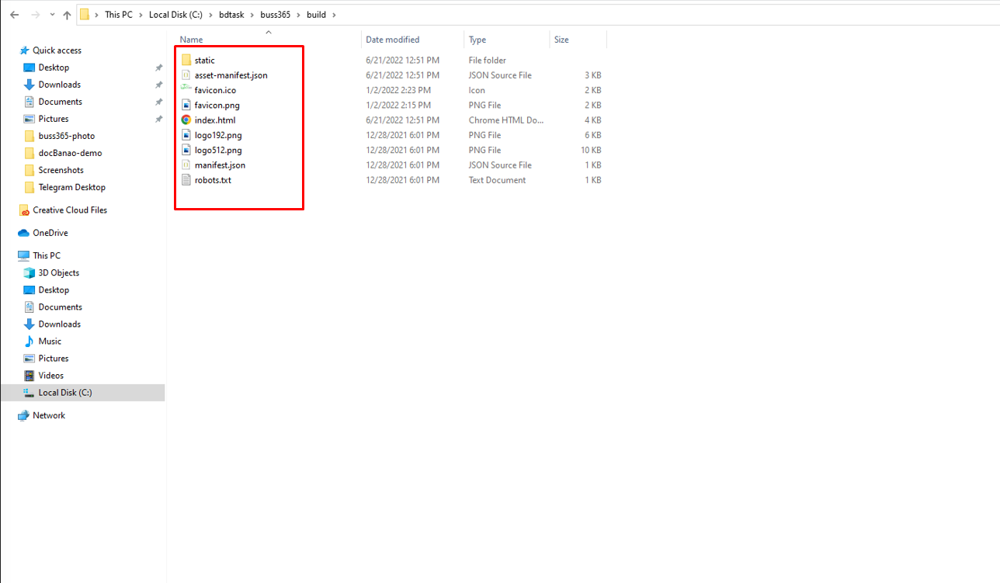Click the Up directory arrow
Image resolution: width=1000 pixels, height=583 pixels.
[x=67, y=15]
